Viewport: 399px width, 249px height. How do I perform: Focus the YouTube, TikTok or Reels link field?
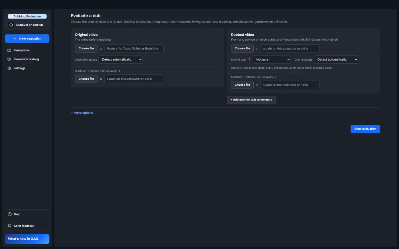(x=134, y=49)
